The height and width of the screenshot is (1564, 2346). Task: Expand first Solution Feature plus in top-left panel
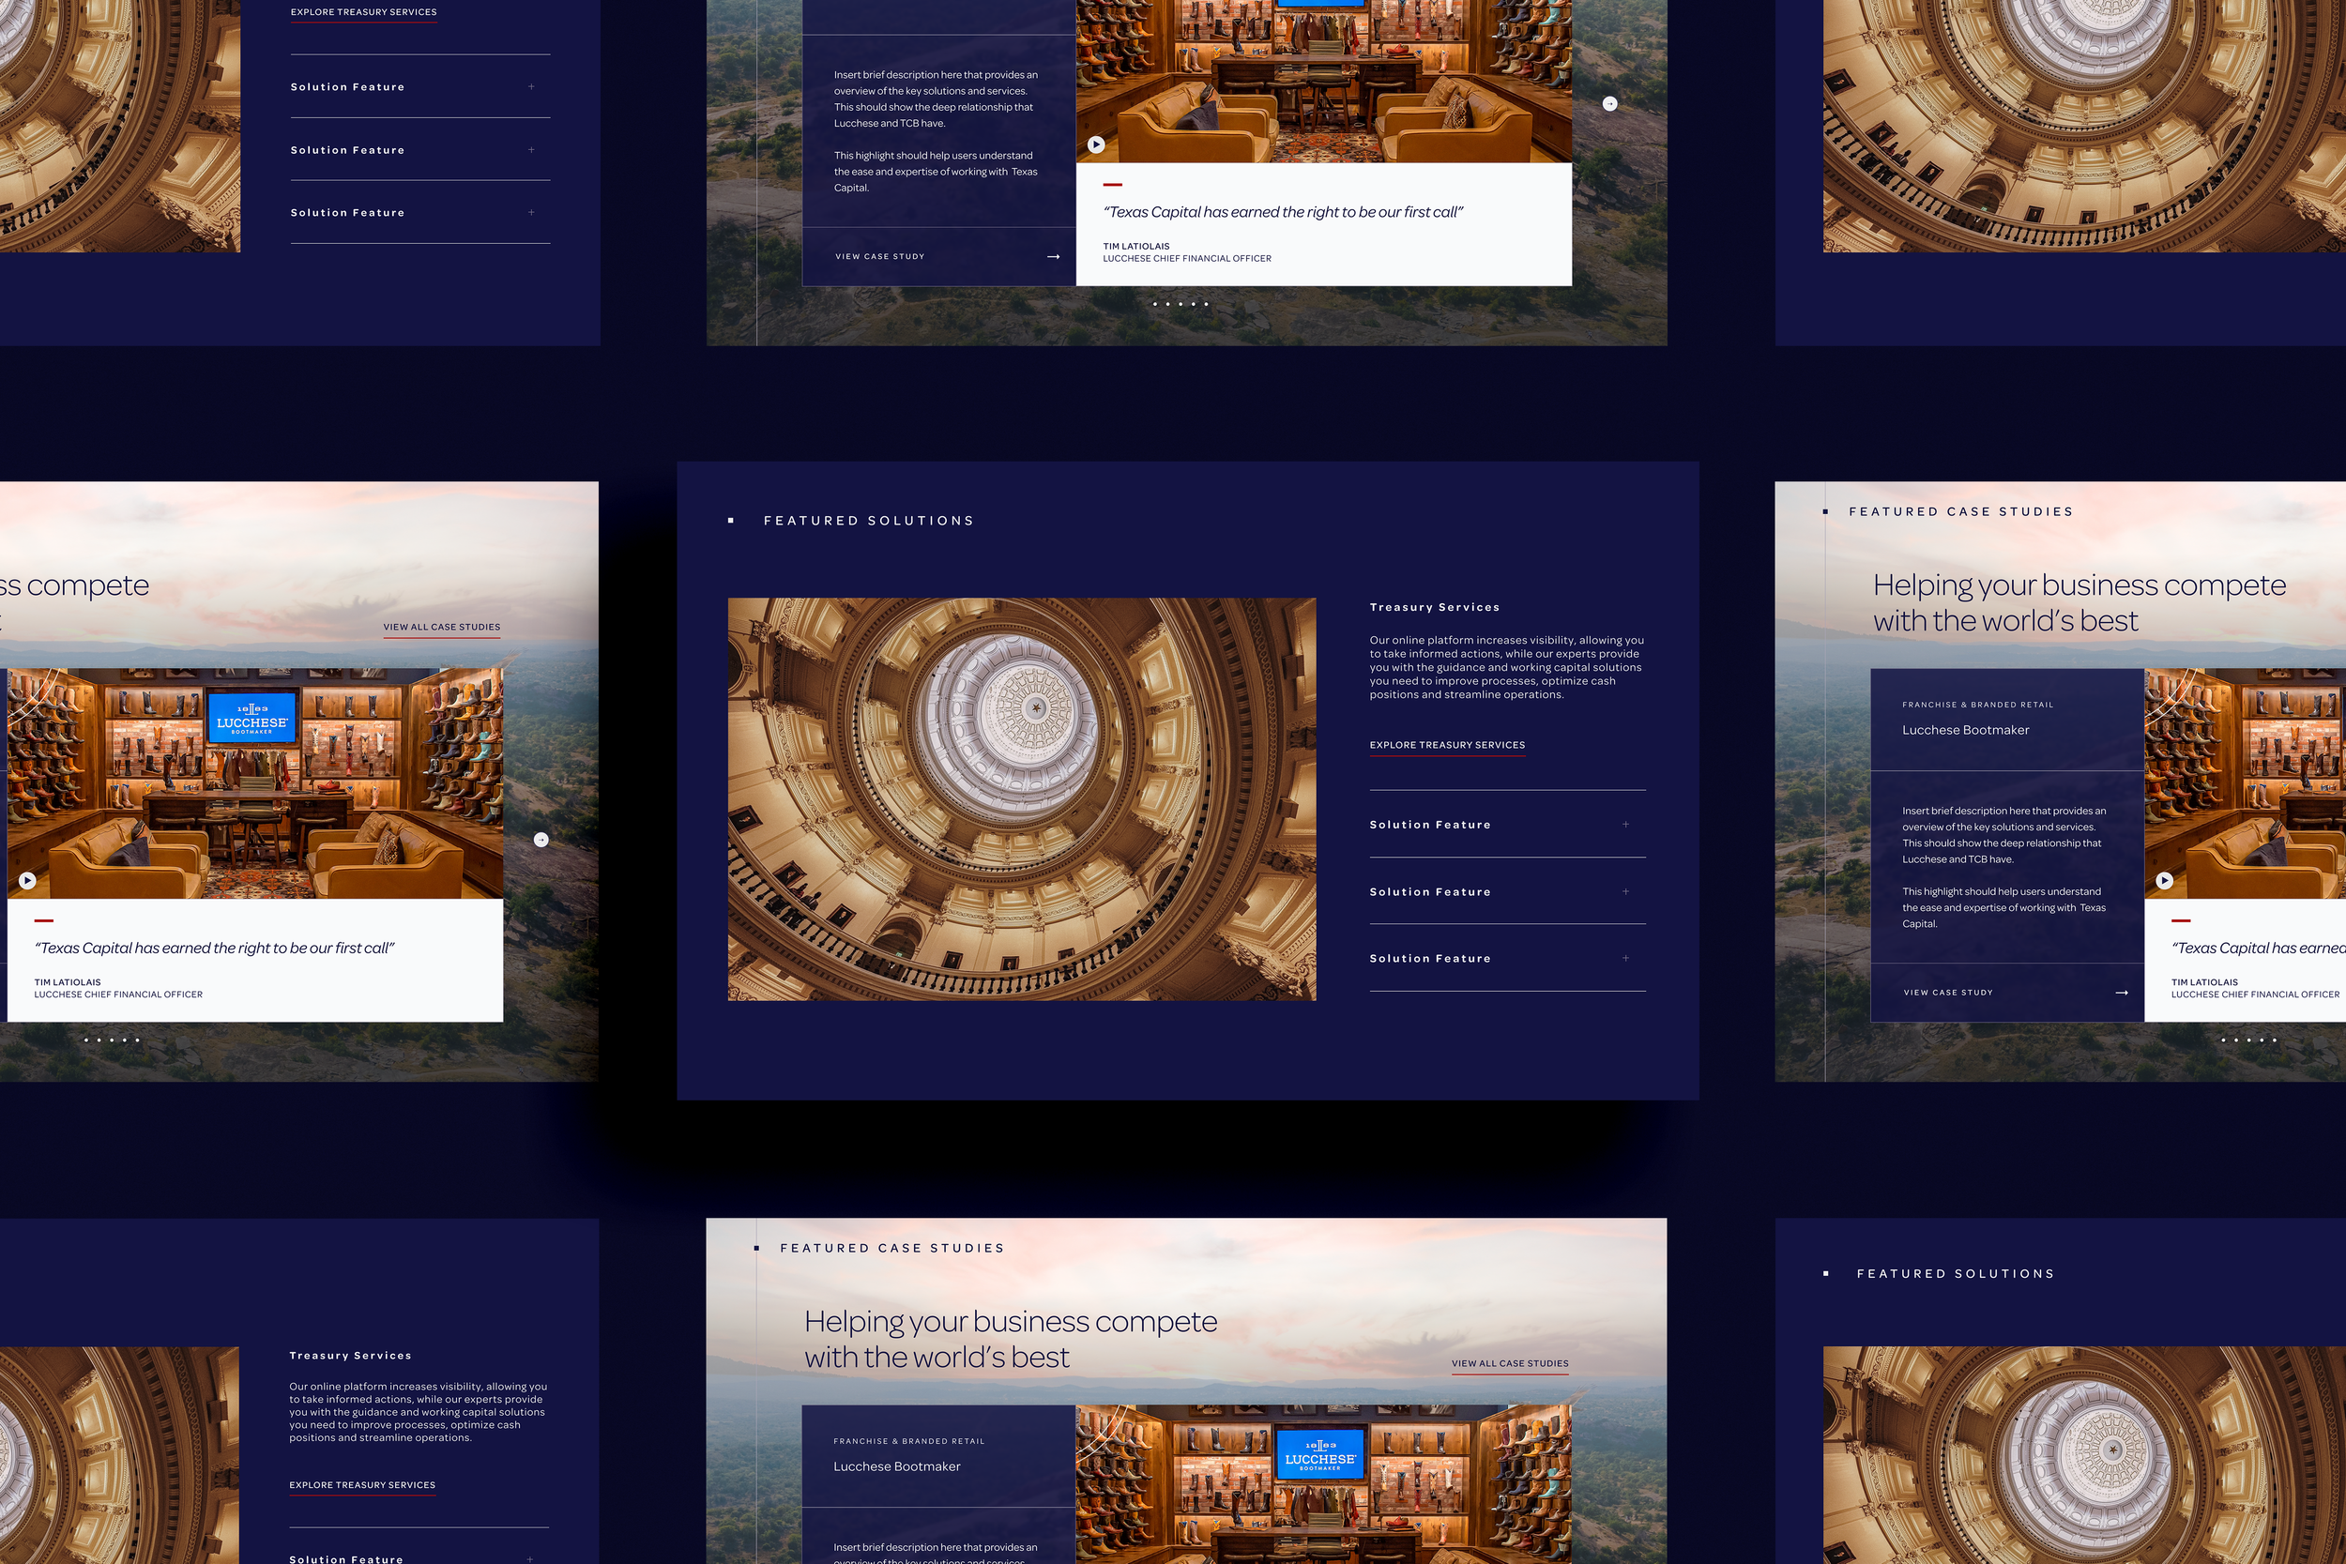point(530,88)
